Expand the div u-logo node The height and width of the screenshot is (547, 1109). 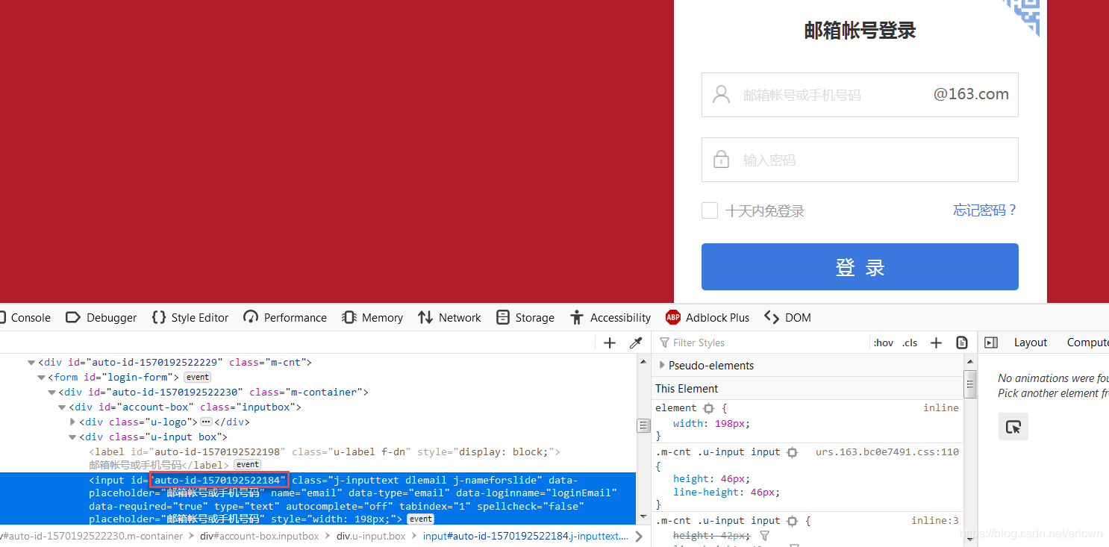tap(72, 422)
